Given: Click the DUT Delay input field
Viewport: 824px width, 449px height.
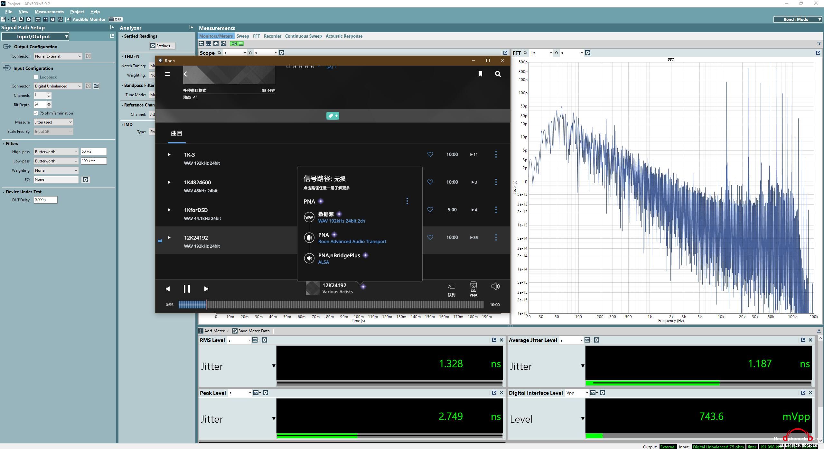Looking at the screenshot, I should point(45,200).
